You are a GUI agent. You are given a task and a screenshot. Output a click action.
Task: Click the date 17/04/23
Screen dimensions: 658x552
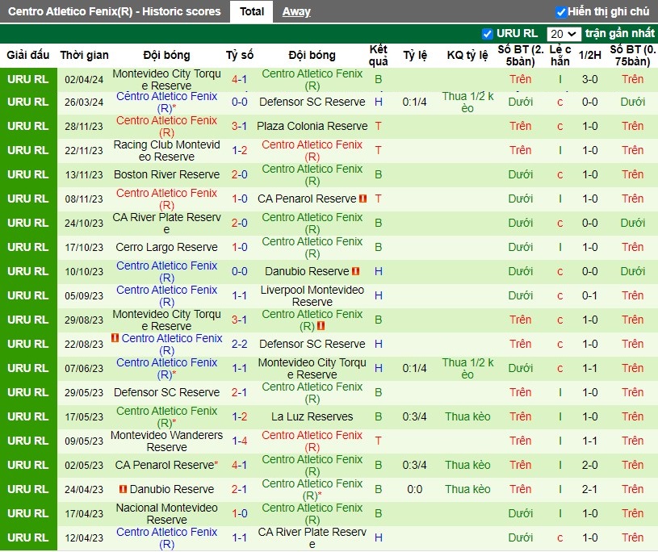[x=84, y=513]
